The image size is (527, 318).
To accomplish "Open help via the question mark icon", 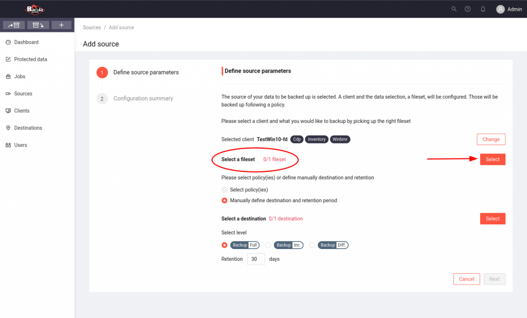I will point(468,9).
